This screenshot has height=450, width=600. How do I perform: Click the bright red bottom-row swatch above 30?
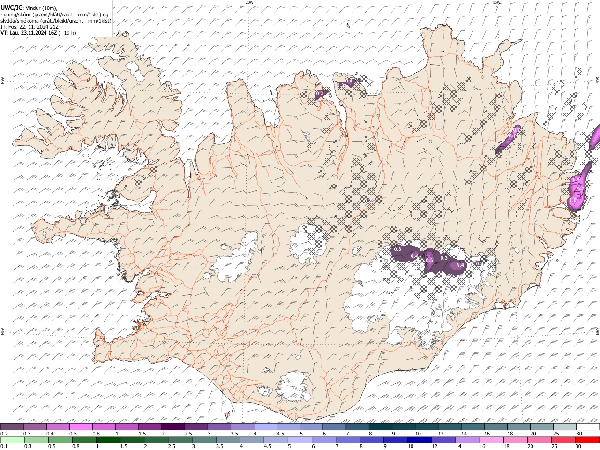pyautogui.click(x=587, y=440)
